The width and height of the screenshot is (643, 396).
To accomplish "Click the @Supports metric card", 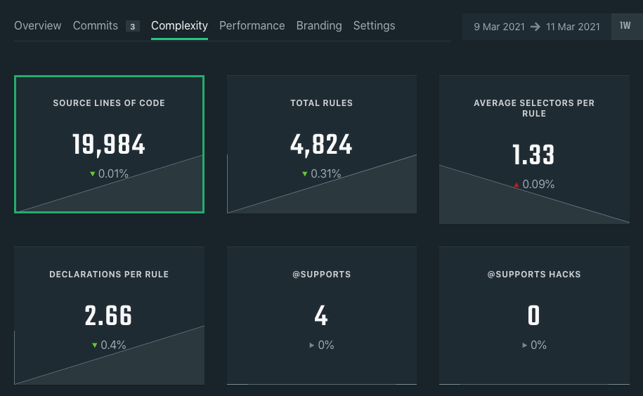I will (x=321, y=315).
